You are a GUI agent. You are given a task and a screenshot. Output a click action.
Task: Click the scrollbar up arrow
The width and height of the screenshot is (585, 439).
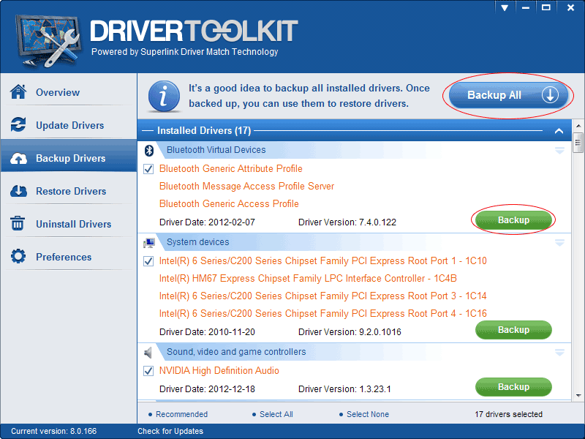[578, 126]
